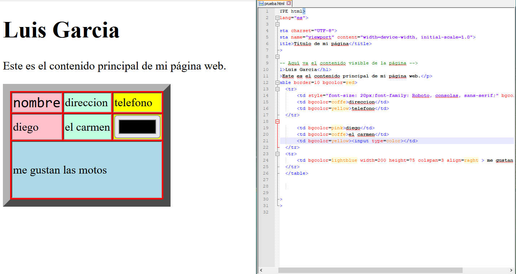Click the left arrow of horizontal scrollbar

point(261,270)
